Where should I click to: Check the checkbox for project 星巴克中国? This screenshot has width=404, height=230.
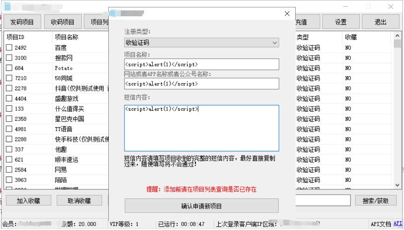(x=9, y=119)
